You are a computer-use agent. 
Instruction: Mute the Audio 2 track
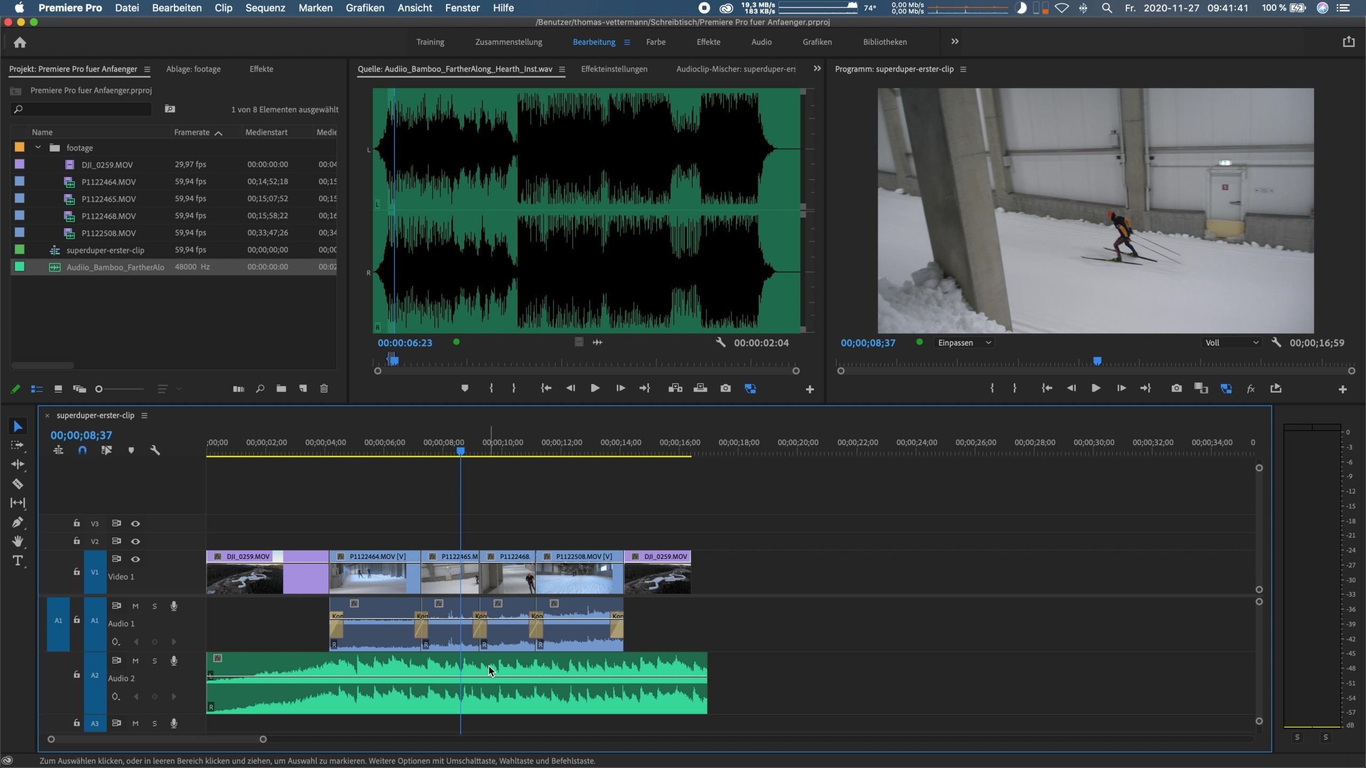136,661
